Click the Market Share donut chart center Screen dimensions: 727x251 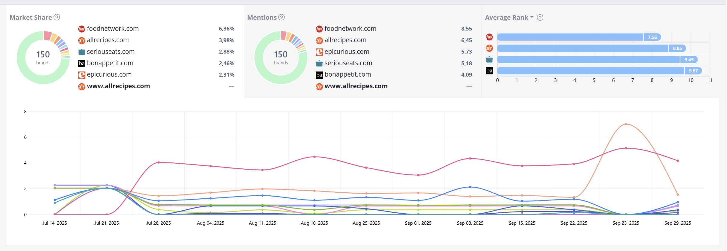point(43,57)
